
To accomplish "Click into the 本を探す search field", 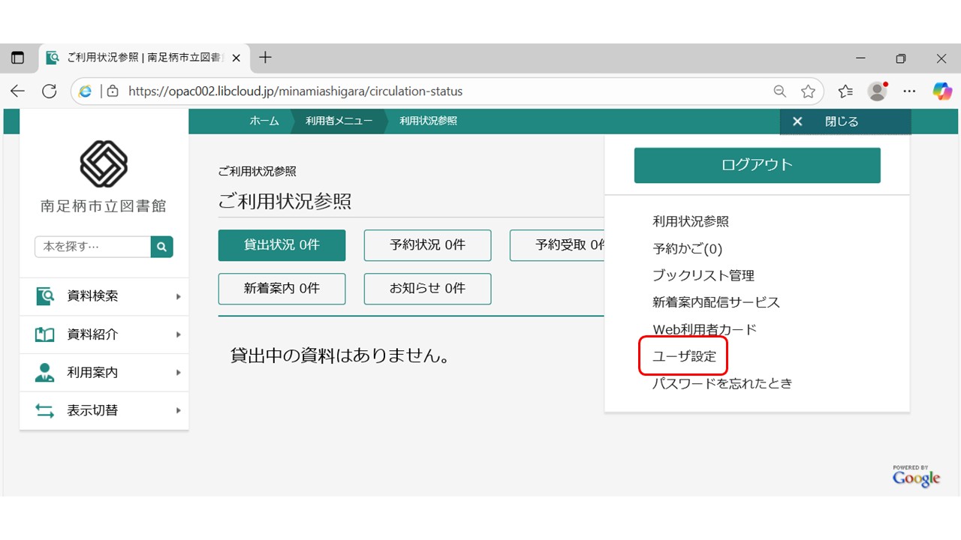I will point(92,247).
